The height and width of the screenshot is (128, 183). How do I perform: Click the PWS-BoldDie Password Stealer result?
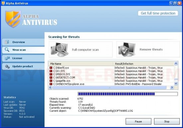138,84
